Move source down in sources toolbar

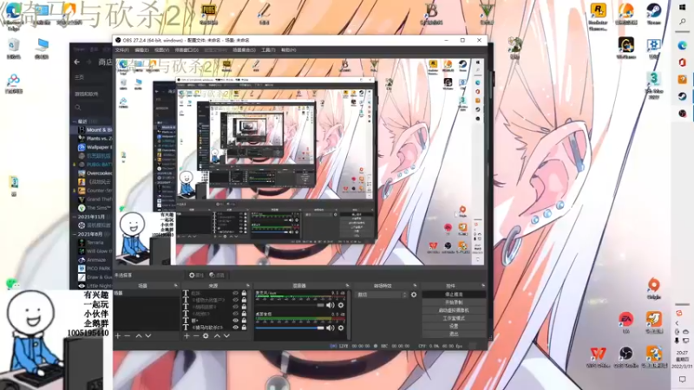[226, 336]
